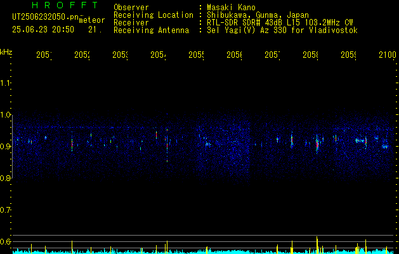Click the Receiver field label
Image resolution: width=399 pixels, height=254 pixels.
coord(131,23)
